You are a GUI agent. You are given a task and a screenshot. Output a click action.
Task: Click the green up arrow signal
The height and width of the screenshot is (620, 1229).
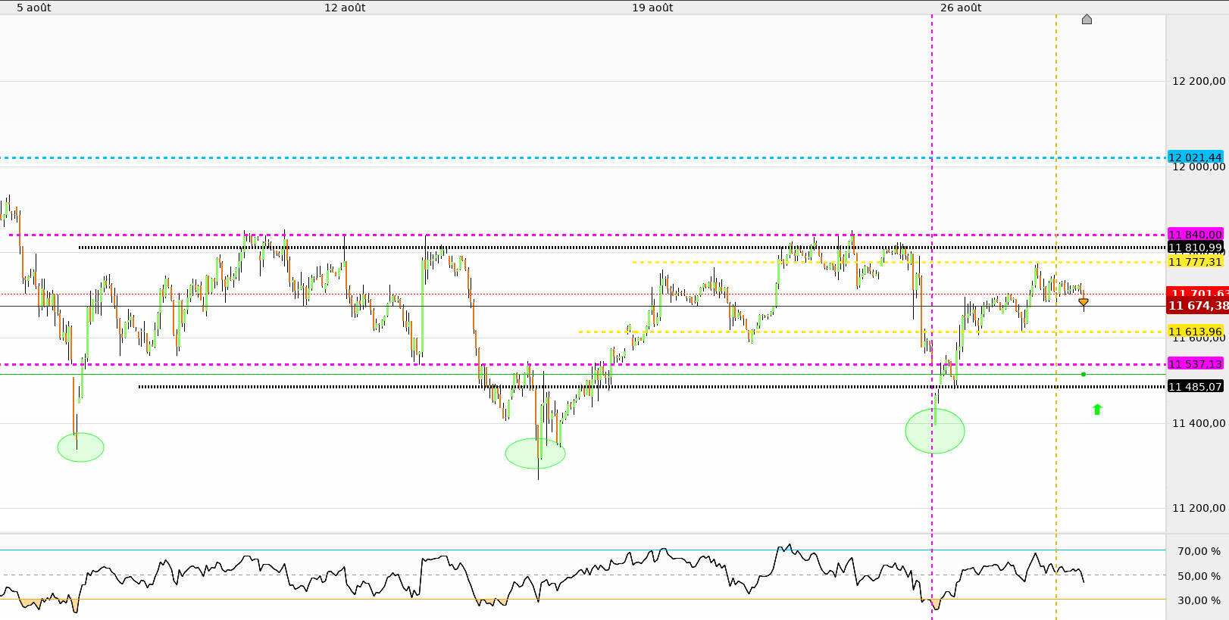click(1097, 410)
